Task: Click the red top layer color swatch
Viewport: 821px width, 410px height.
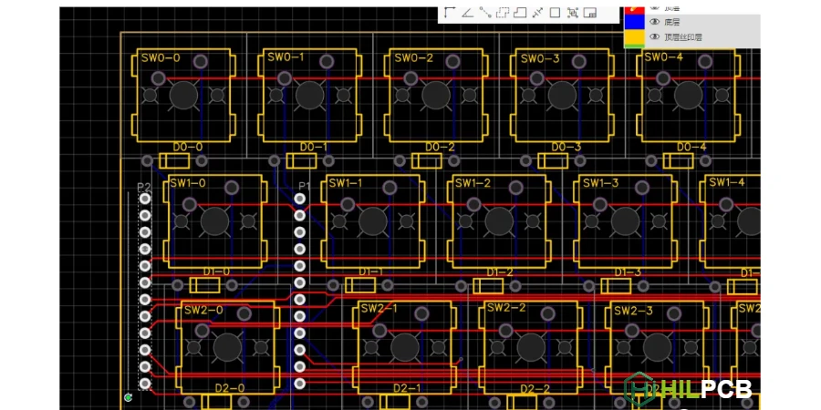Action: pos(634,10)
